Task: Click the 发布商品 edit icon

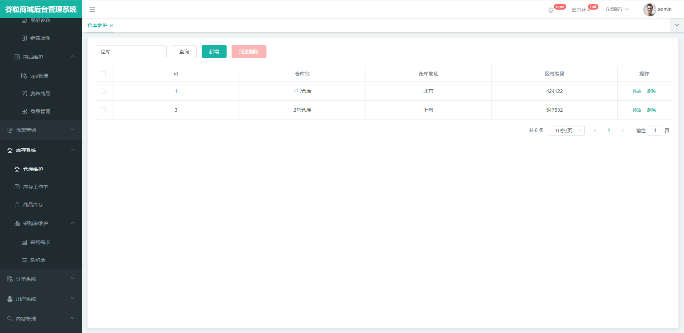Action: click(x=24, y=94)
